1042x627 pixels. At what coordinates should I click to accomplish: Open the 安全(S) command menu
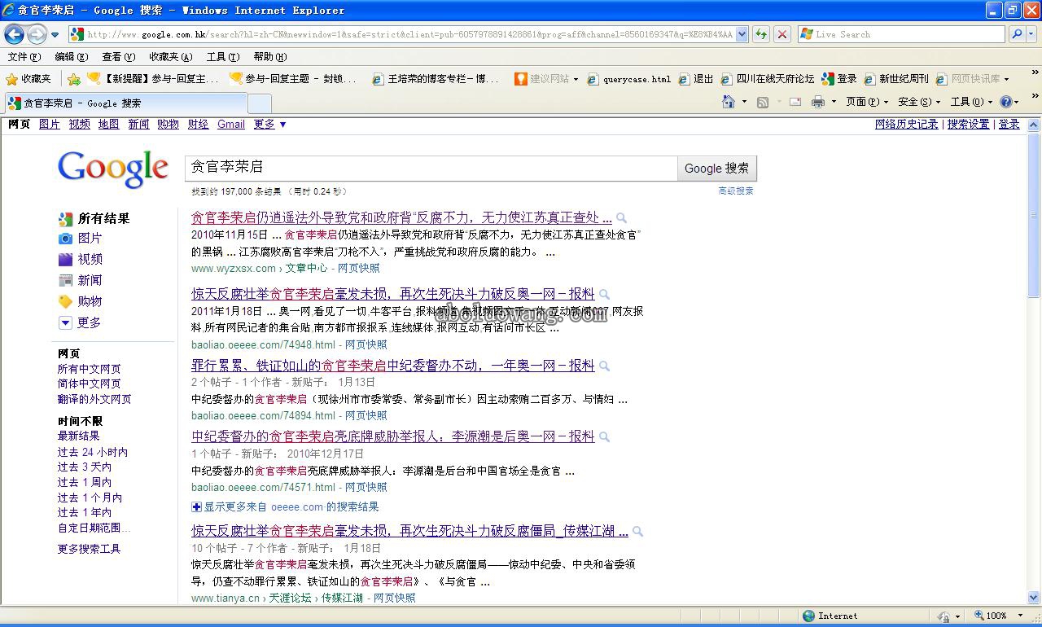[918, 102]
